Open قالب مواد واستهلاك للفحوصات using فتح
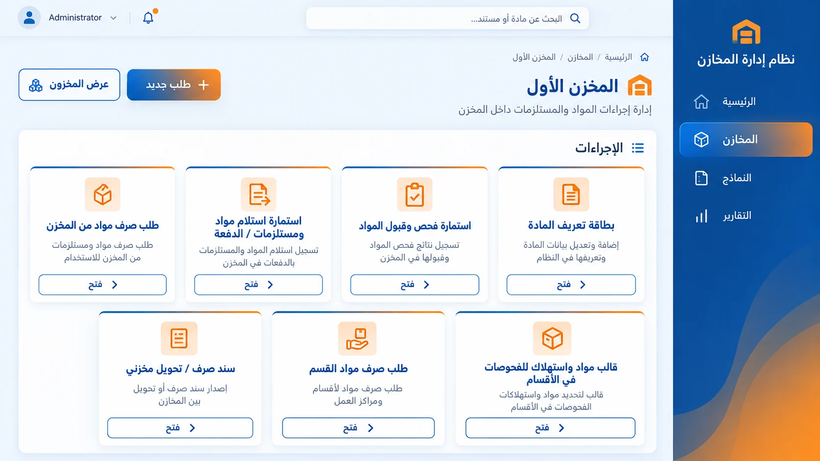The width and height of the screenshot is (820, 461). (x=550, y=428)
